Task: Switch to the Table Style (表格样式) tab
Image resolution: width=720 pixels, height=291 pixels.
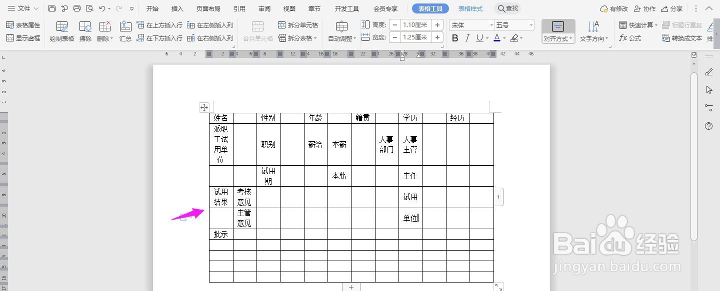Action: pyautogui.click(x=470, y=8)
